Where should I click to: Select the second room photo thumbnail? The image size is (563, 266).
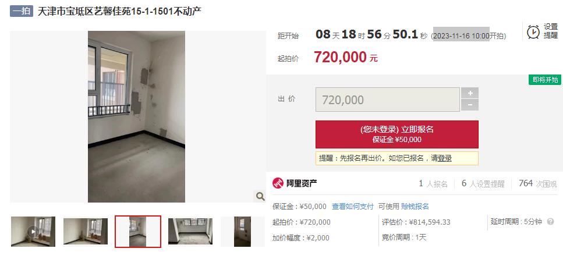pos(86,232)
